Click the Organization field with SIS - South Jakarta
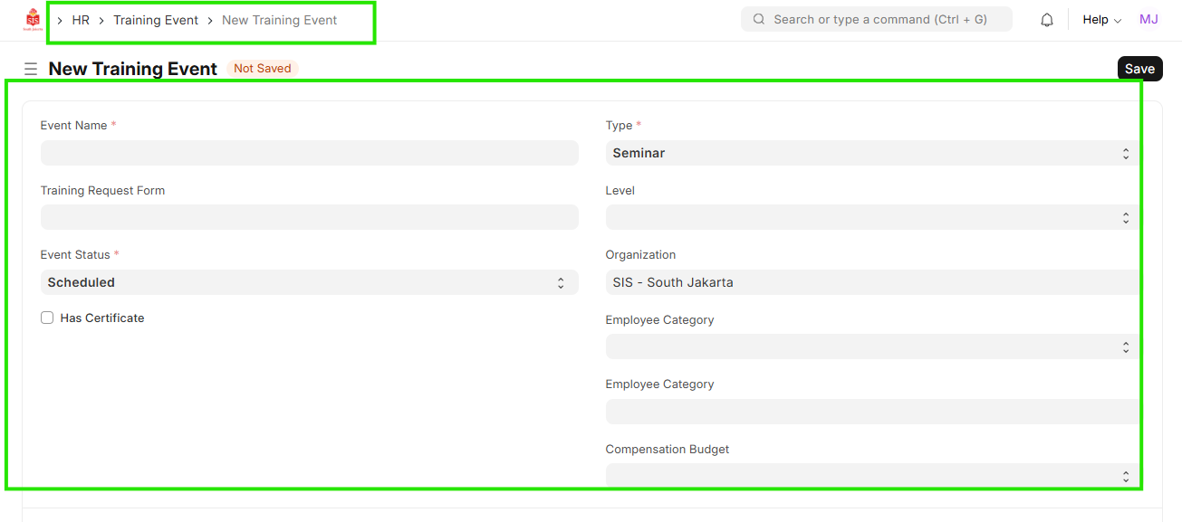1182x522 pixels. [870, 282]
